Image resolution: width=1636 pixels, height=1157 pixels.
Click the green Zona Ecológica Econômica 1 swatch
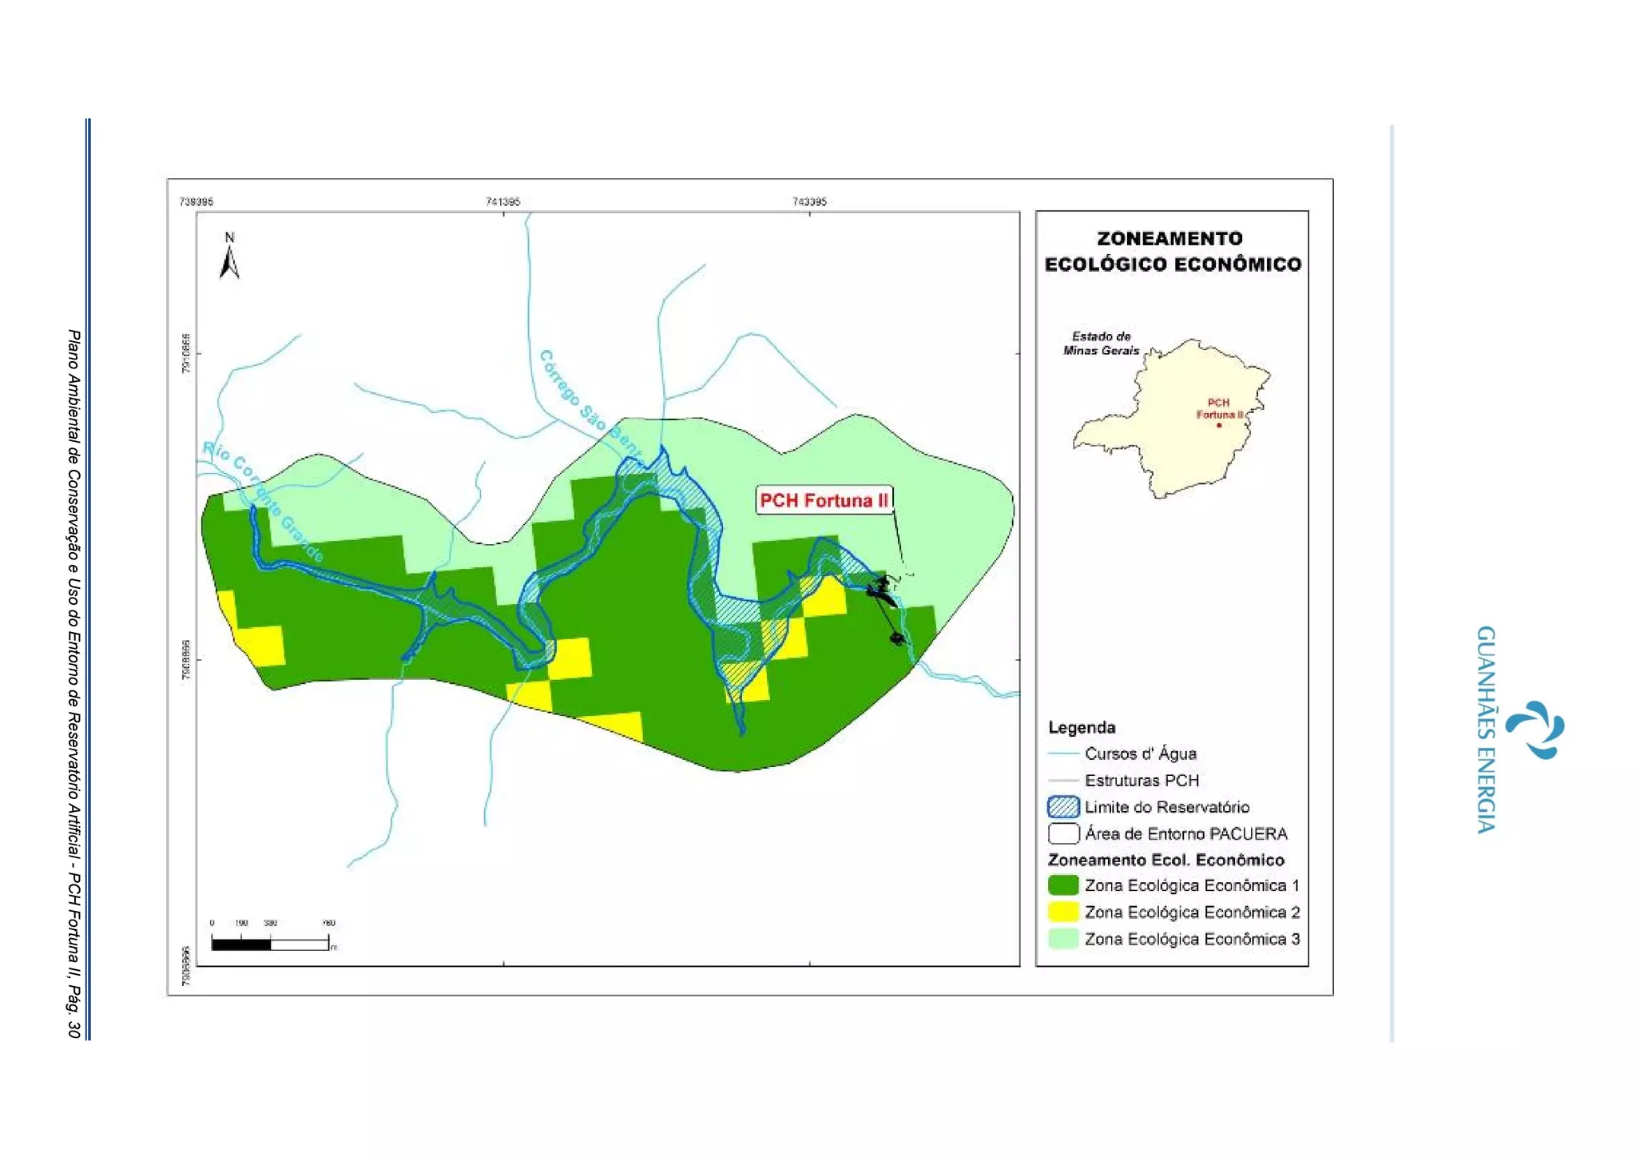pyautogui.click(x=1063, y=885)
